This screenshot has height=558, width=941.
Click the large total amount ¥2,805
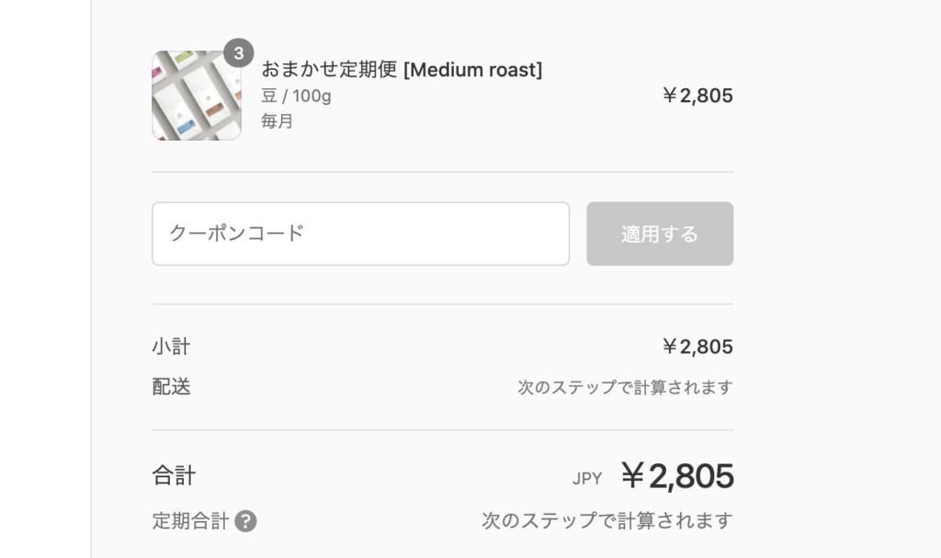[676, 475]
